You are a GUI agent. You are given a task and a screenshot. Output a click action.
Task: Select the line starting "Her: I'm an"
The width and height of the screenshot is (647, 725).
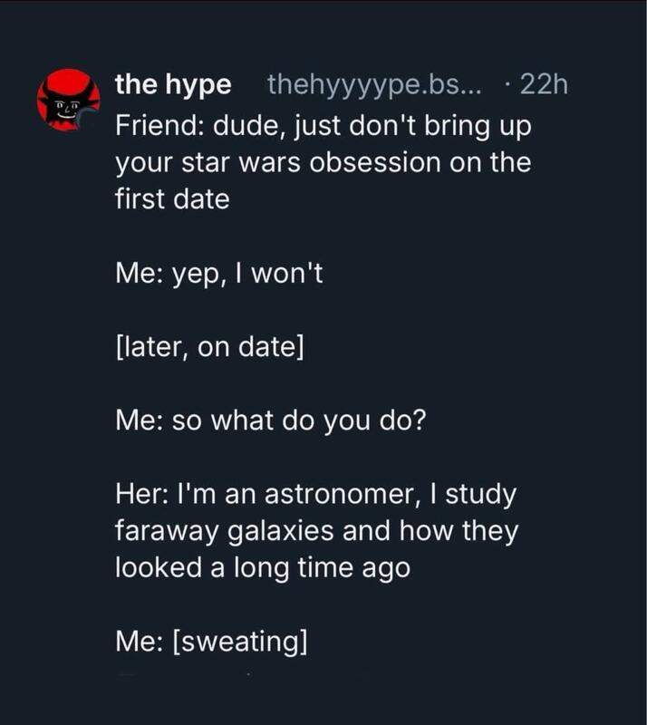[x=316, y=495]
